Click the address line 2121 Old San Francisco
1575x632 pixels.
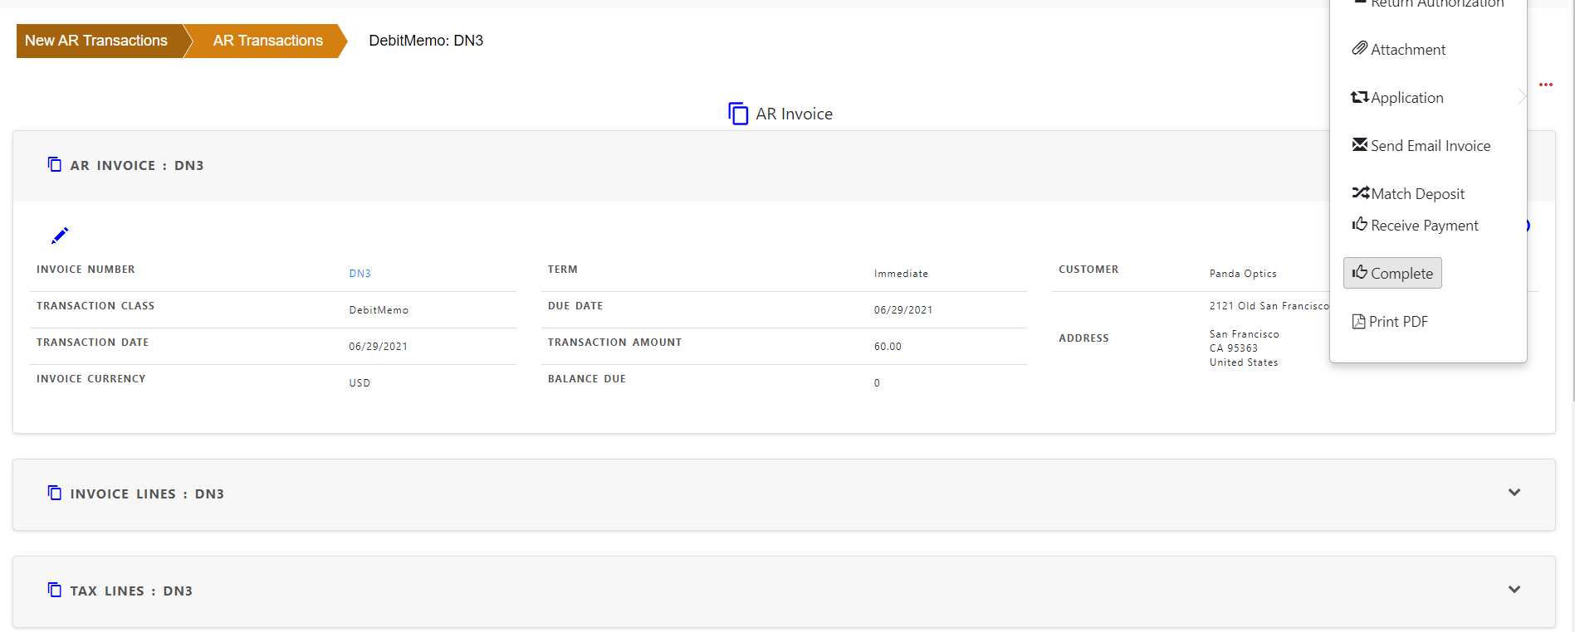point(1269,306)
